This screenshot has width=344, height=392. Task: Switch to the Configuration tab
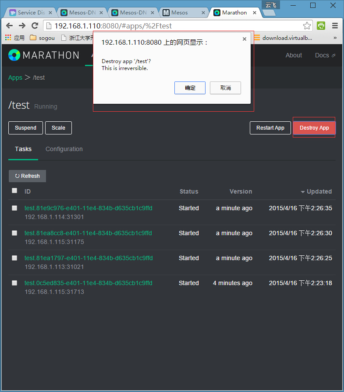click(x=64, y=149)
